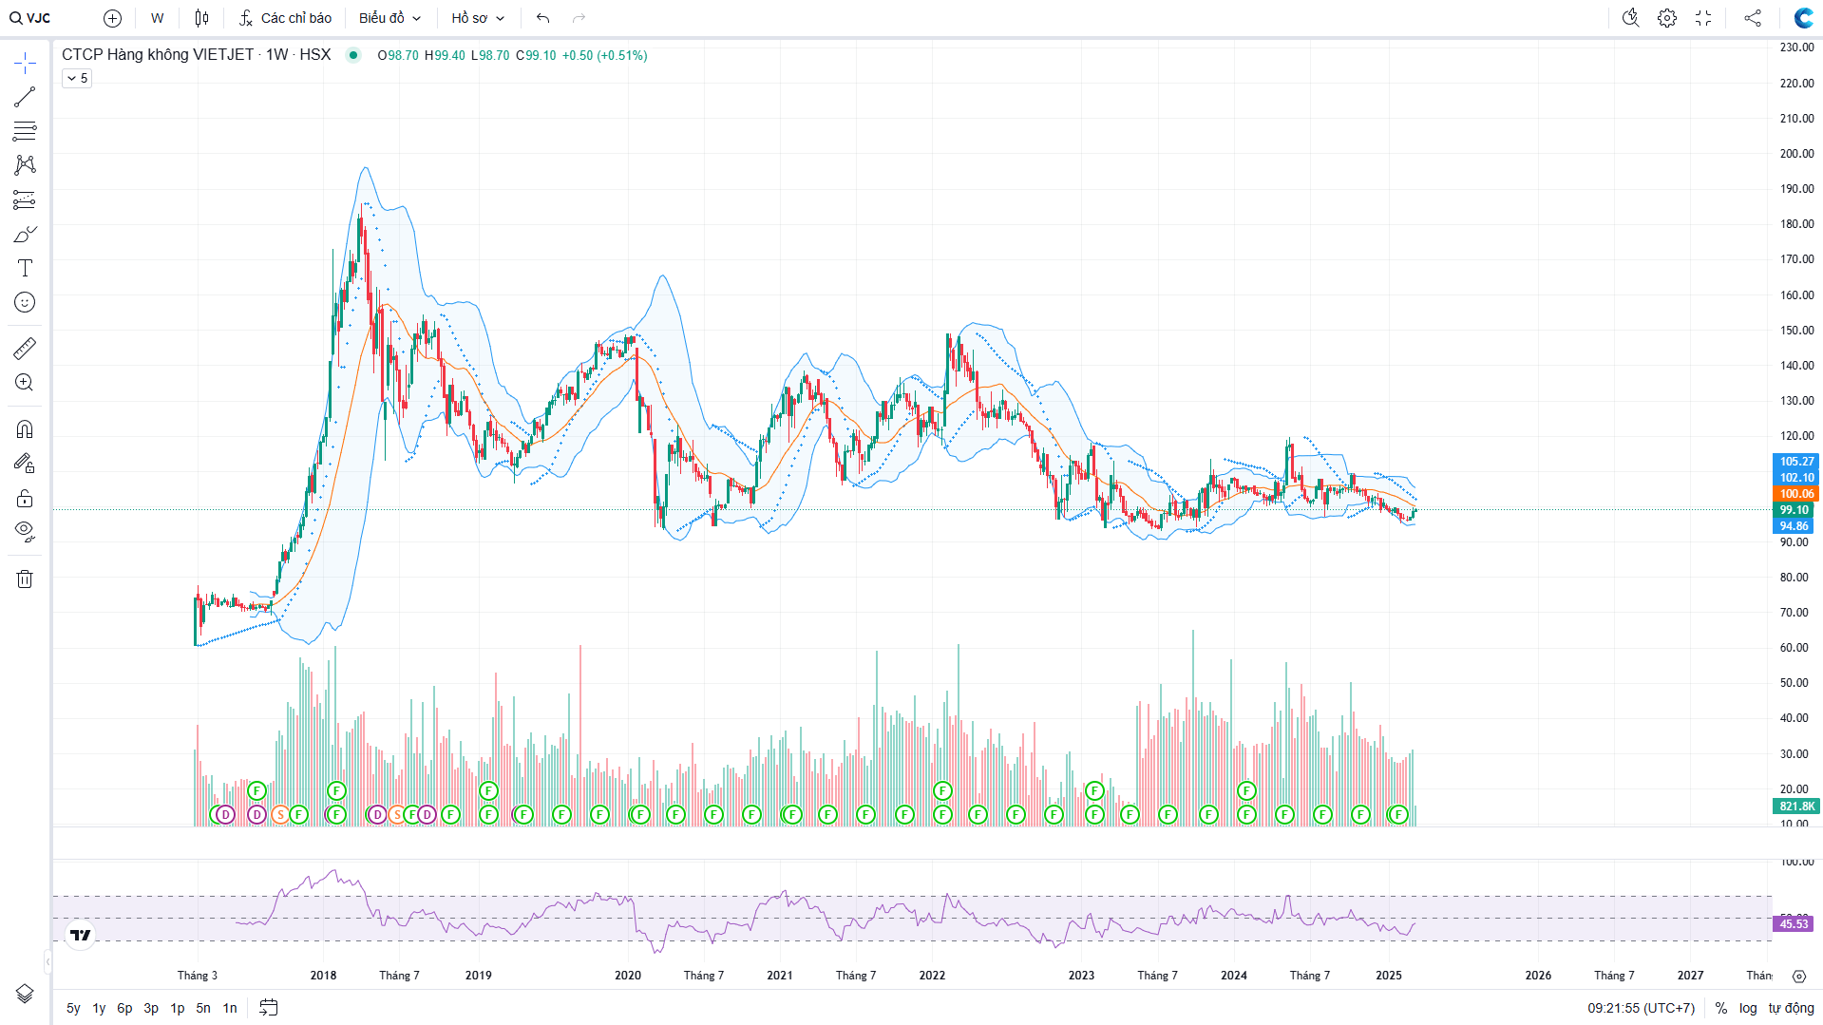
Task: Click the blue C logo icon
Action: 1803,18
